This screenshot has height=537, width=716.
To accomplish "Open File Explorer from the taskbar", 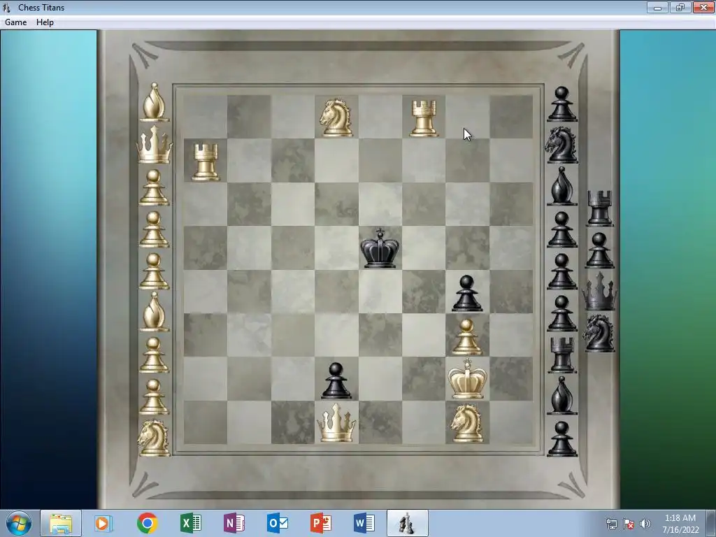I will (x=61, y=523).
